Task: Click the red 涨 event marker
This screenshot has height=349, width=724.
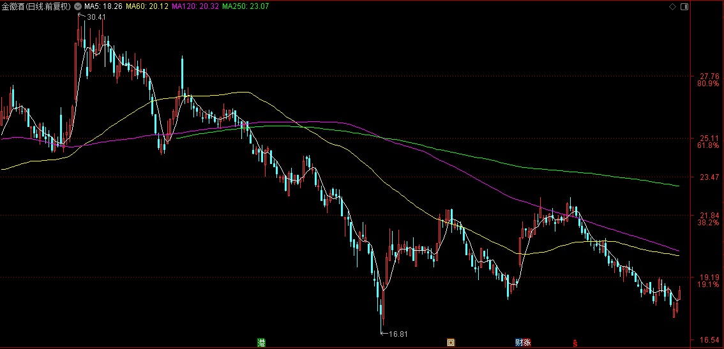Action: (x=527, y=343)
